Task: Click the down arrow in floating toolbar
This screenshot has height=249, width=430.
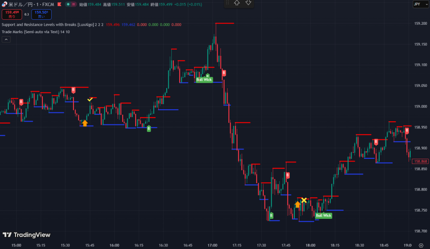Action: pyautogui.click(x=248, y=3)
